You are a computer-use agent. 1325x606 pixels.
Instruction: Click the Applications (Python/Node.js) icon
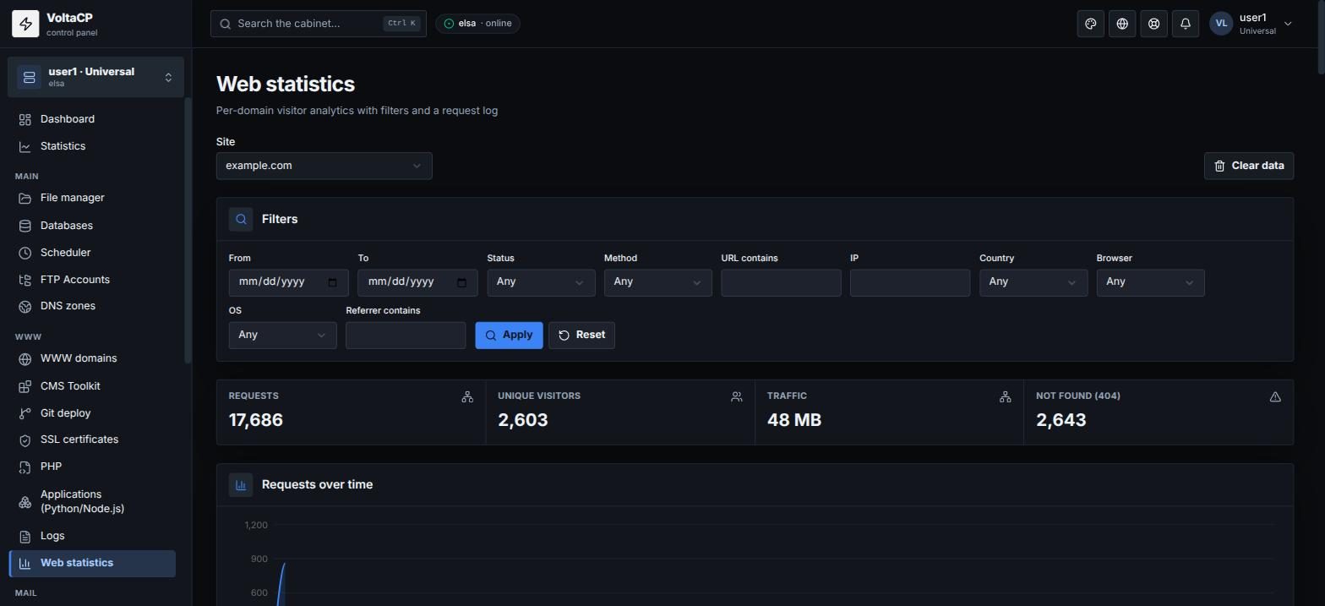pos(25,501)
